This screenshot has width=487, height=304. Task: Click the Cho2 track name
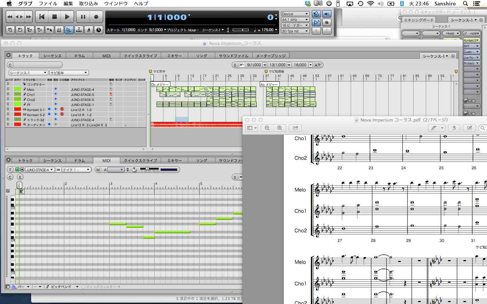(31, 100)
